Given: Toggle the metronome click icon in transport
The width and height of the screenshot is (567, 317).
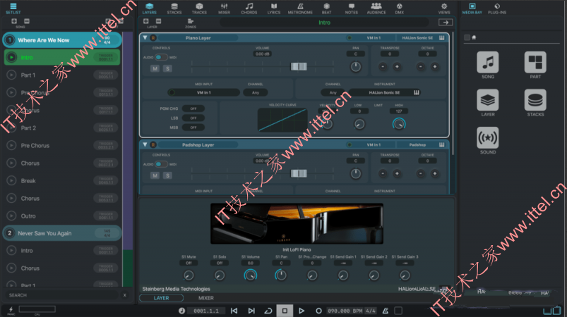Looking at the screenshot, I should [386, 311].
